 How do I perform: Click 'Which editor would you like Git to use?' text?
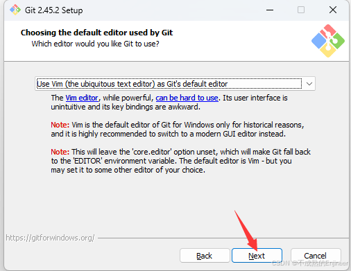pos(95,44)
